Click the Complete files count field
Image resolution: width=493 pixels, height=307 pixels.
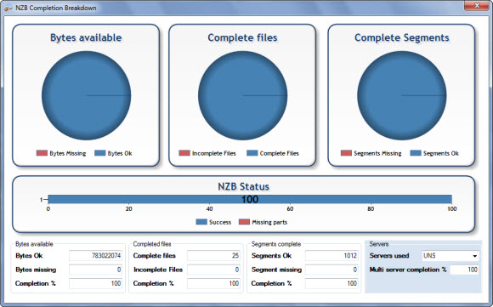point(213,256)
